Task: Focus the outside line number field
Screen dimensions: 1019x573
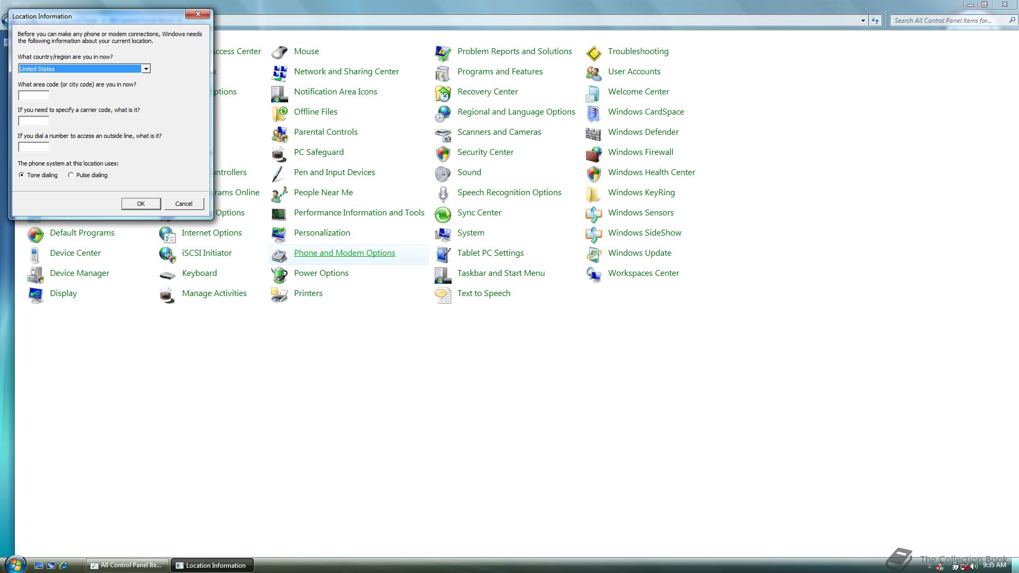Action: (x=33, y=147)
